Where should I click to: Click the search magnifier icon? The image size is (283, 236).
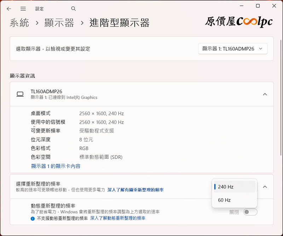(74, 8)
